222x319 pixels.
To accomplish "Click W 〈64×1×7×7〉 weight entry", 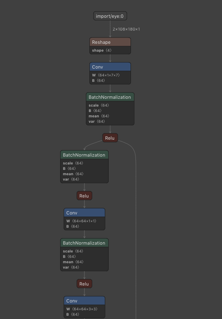I will [106, 75].
